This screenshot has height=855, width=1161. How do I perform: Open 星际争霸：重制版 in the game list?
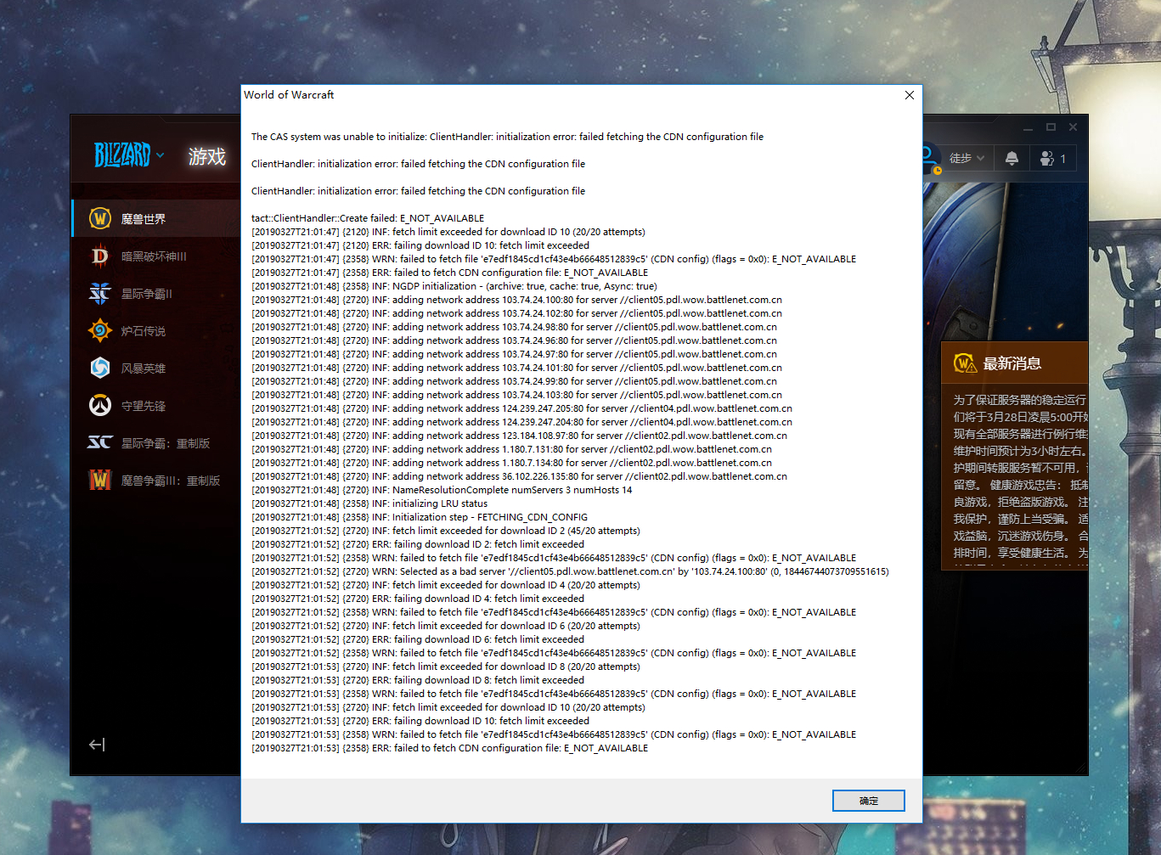click(x=166, y=443)
